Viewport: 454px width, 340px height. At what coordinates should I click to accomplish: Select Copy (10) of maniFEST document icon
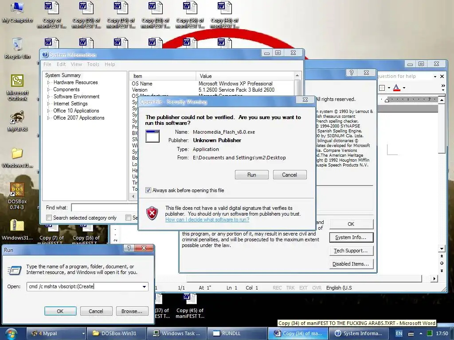pos(86,15)
